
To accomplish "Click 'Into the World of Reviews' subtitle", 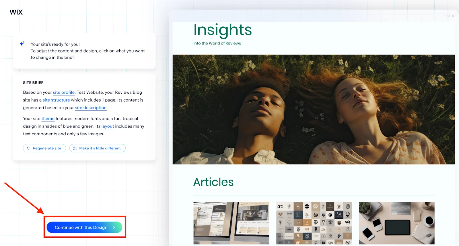I will point(217,43).
